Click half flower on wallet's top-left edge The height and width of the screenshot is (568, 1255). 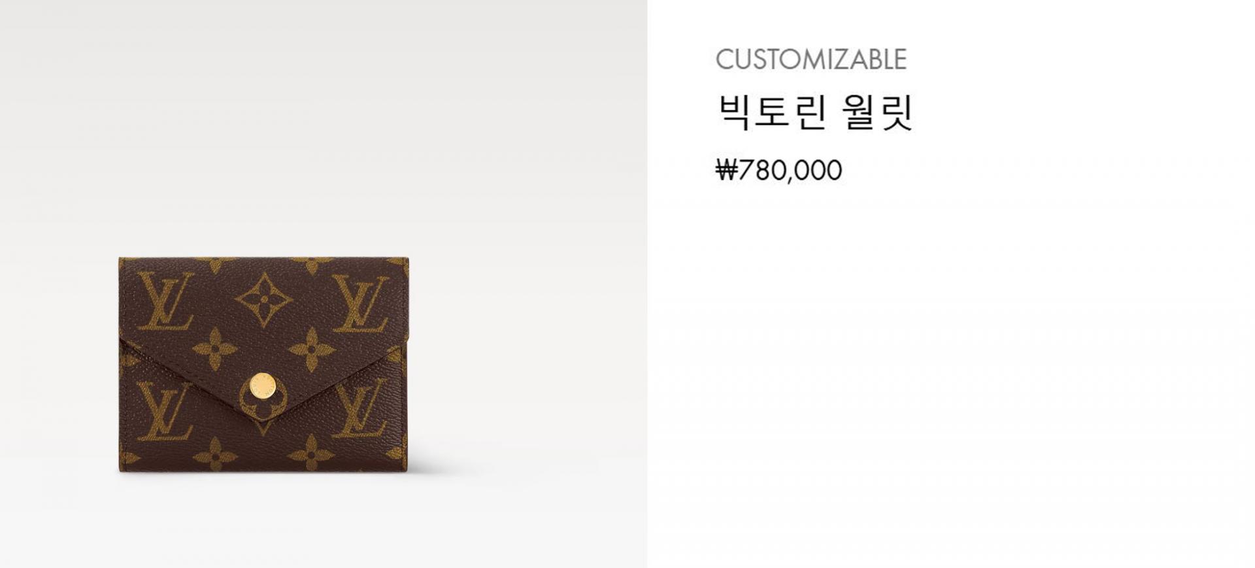(215, 265)
